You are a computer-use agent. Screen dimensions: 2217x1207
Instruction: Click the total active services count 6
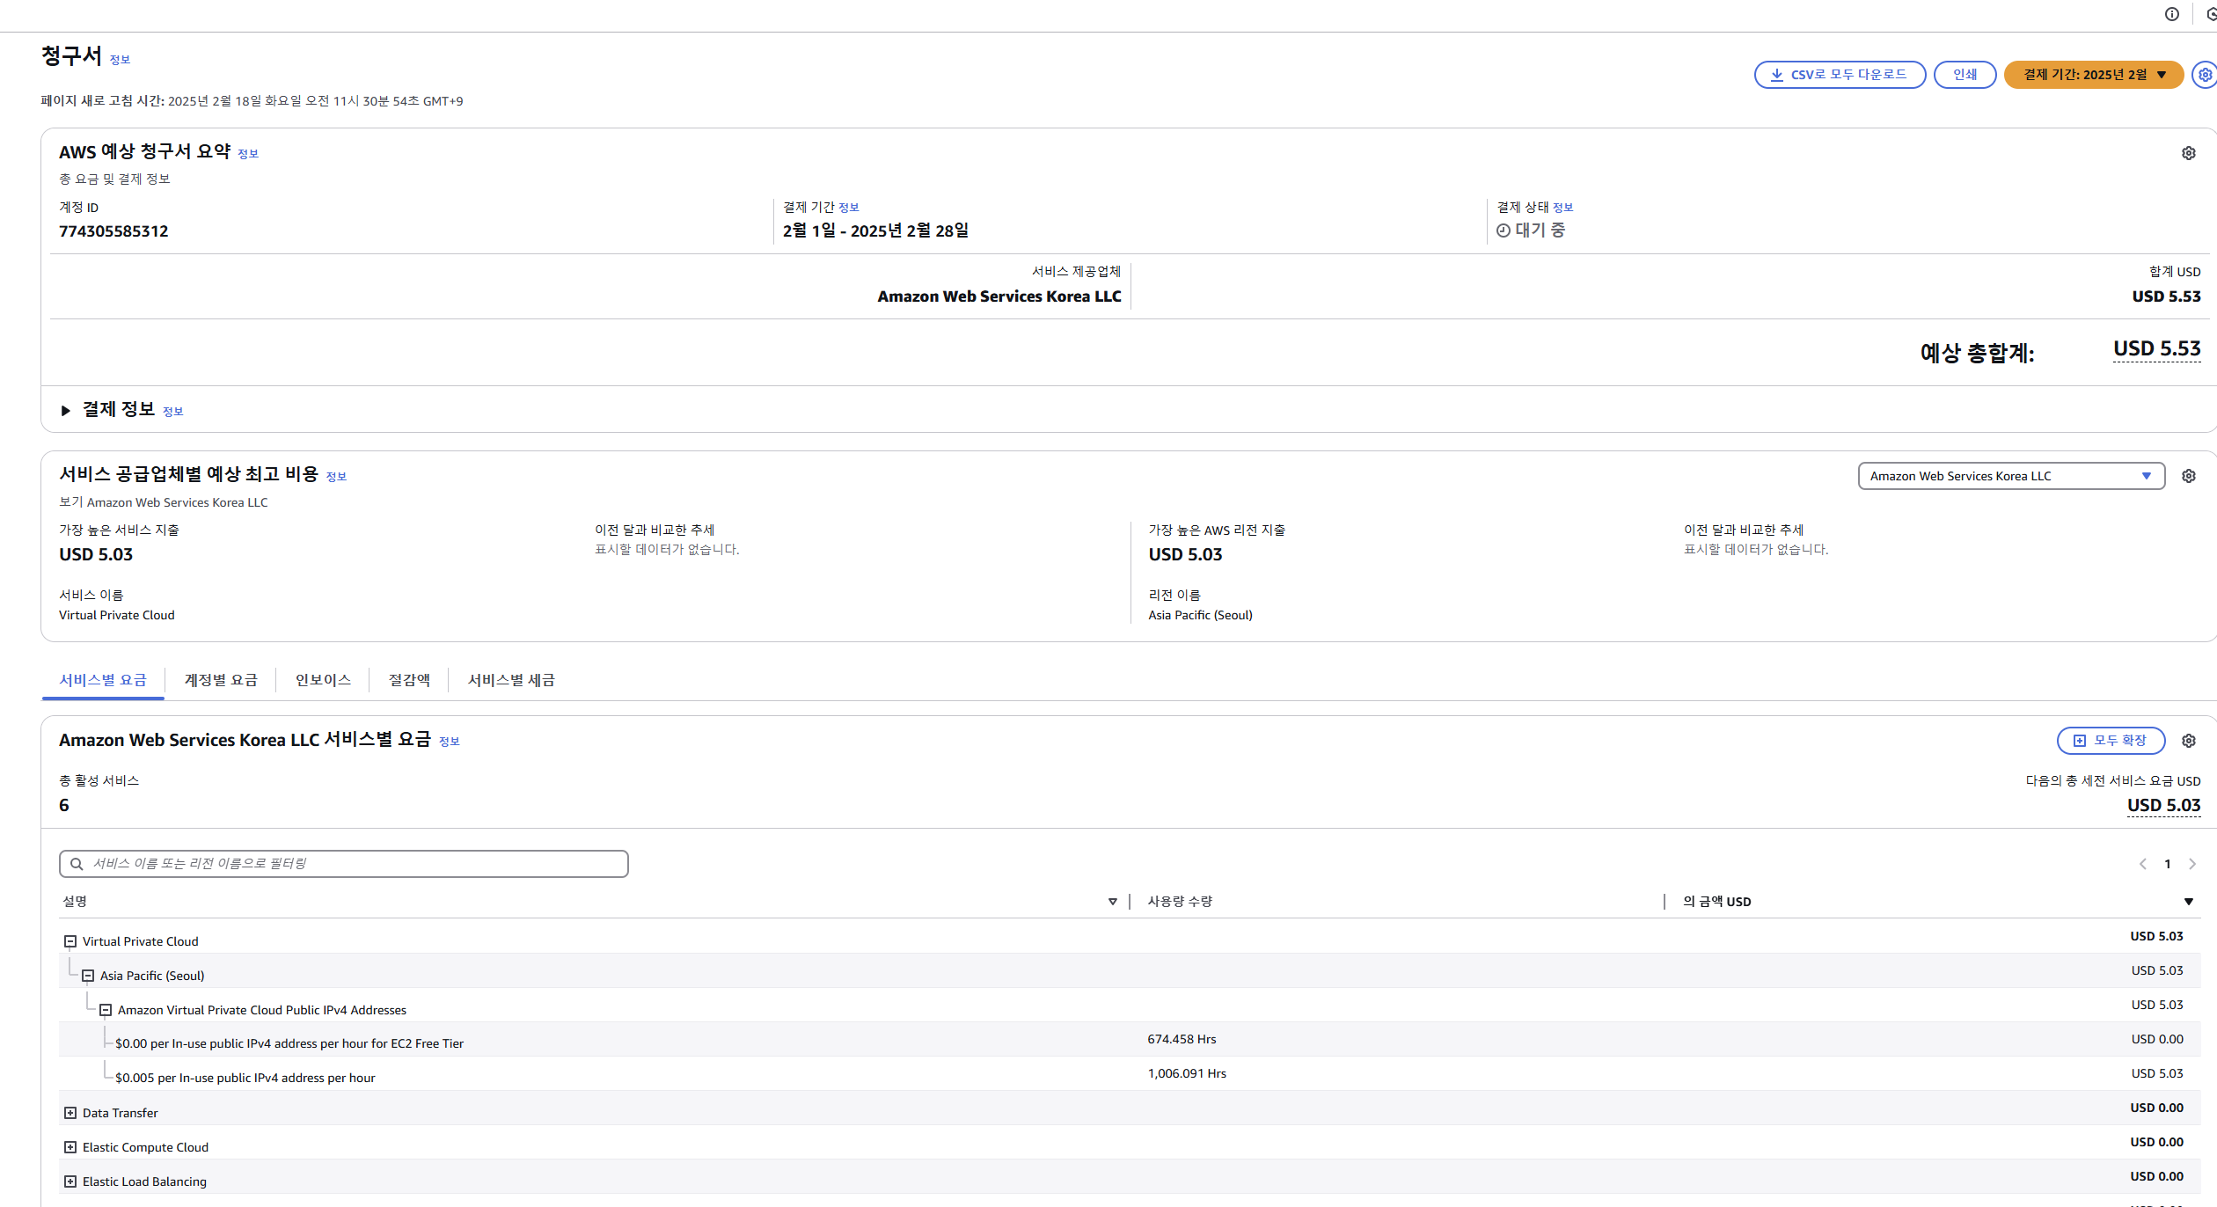point(64,806)
